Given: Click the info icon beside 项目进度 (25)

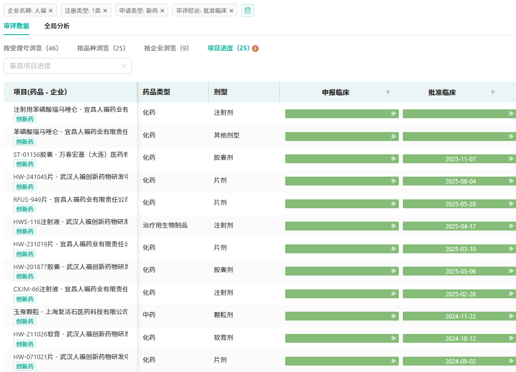Looking at the screenshot, I should click(256, 48).
